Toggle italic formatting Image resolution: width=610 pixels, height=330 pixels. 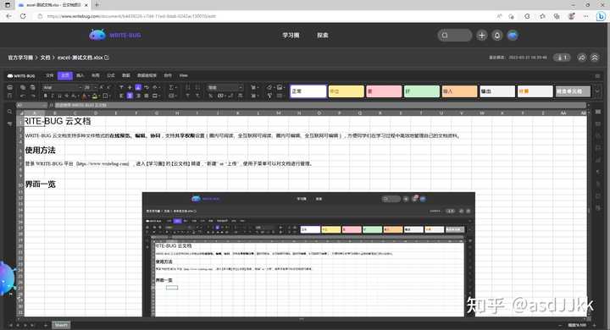click(53, 96)
